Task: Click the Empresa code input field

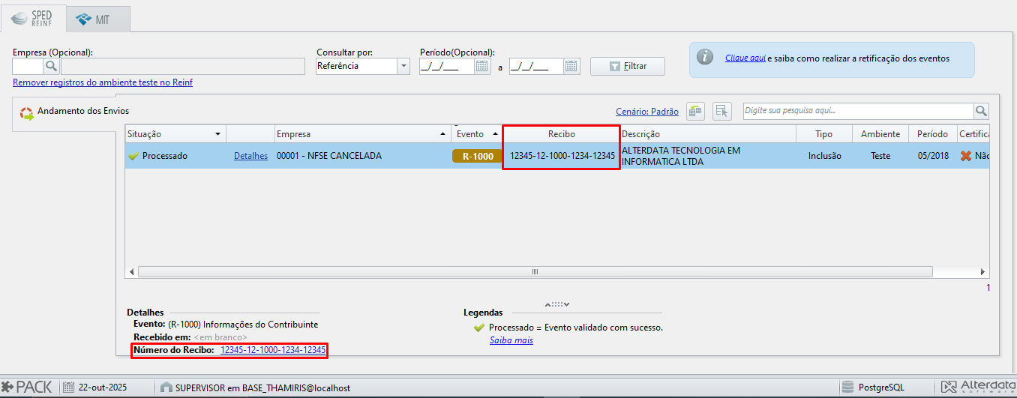Action: click(x=27, y=66)
